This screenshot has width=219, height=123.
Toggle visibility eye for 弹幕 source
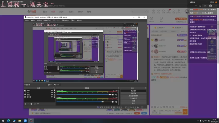click(52, 90)
